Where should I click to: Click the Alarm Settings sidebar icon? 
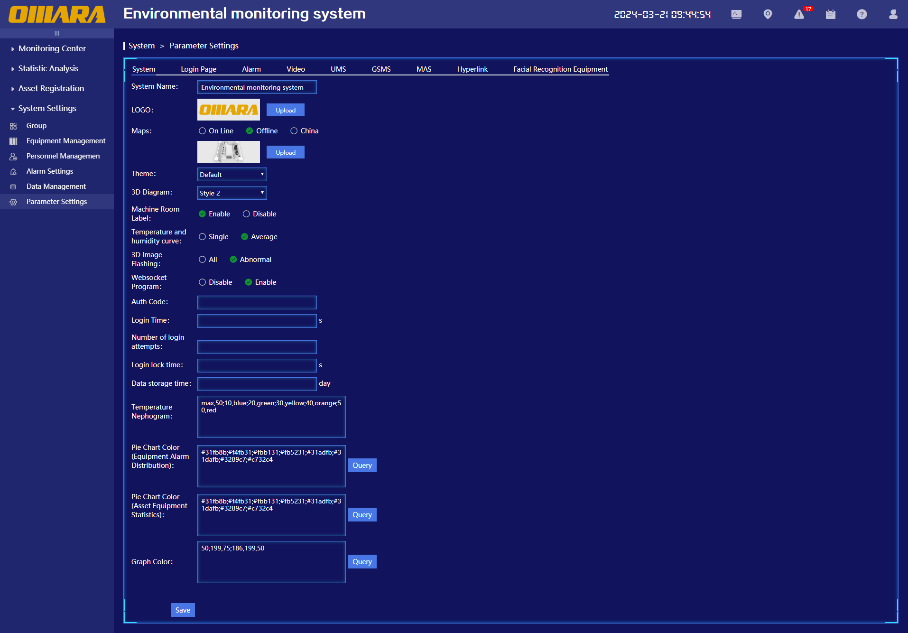click(13, 171)
